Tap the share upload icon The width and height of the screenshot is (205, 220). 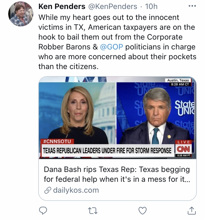point(192,210)
